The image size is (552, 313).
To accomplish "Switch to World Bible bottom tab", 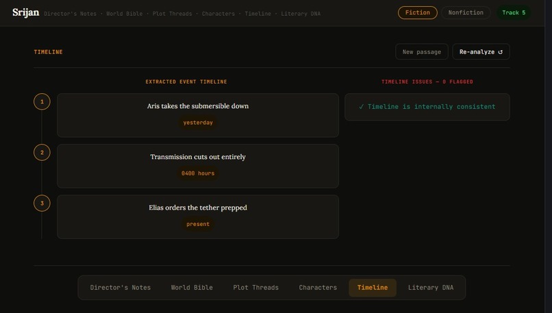I will 192,288.
